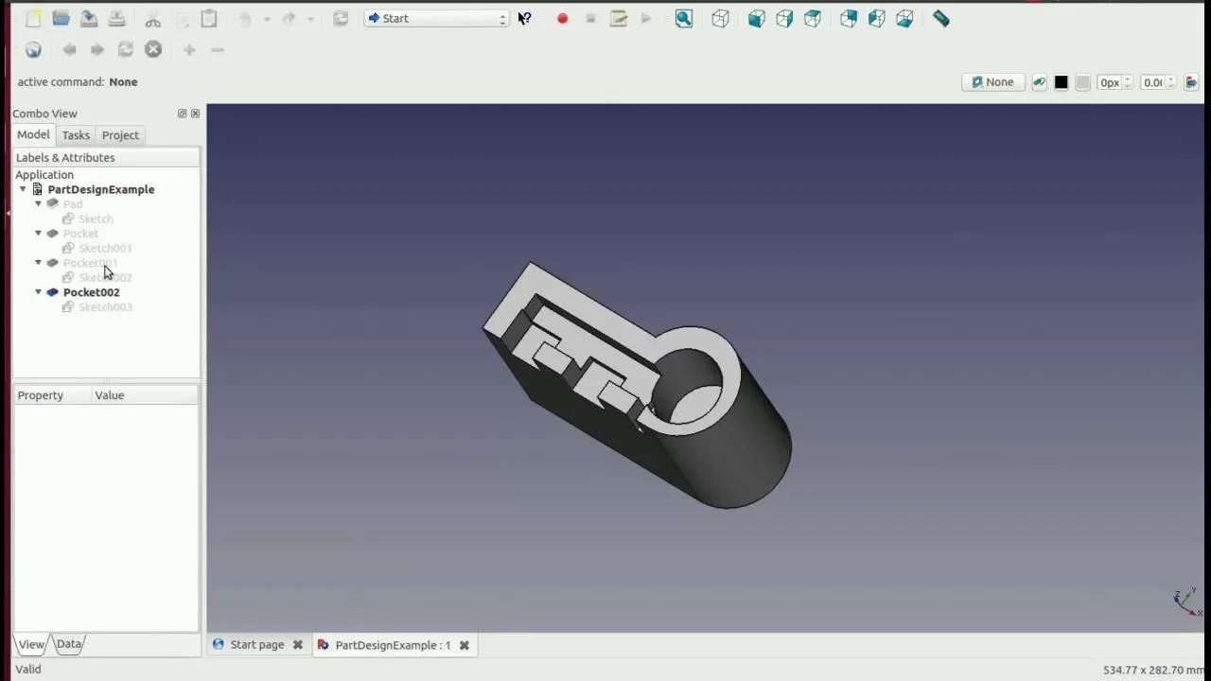This screenshot has height=681, width=1211.
Task: Click the What's This help cursor icon
Action: click(x=524, y=18)
